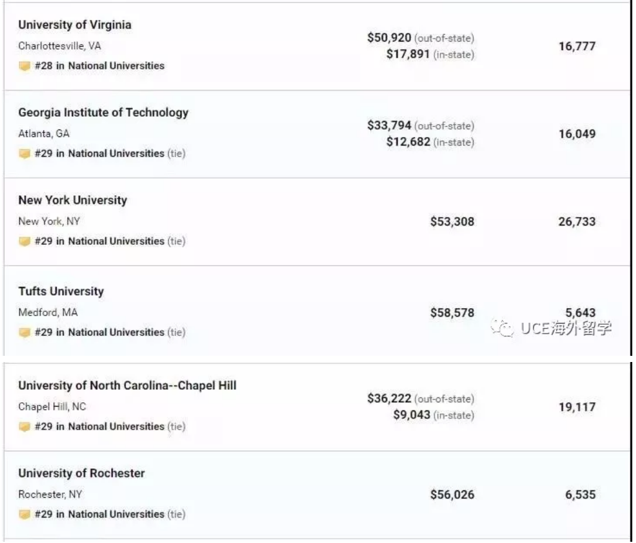Click '#28 in National Universities' ranking link
The height and width of the screenshot is (543, 636).
(99, 66)
